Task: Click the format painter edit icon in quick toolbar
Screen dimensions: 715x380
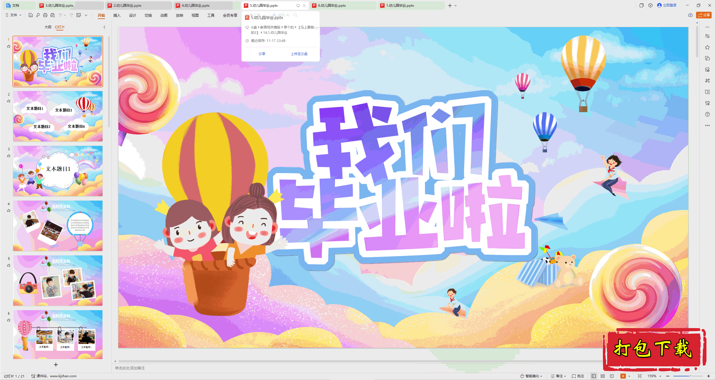Action: [x=79, y=15]
